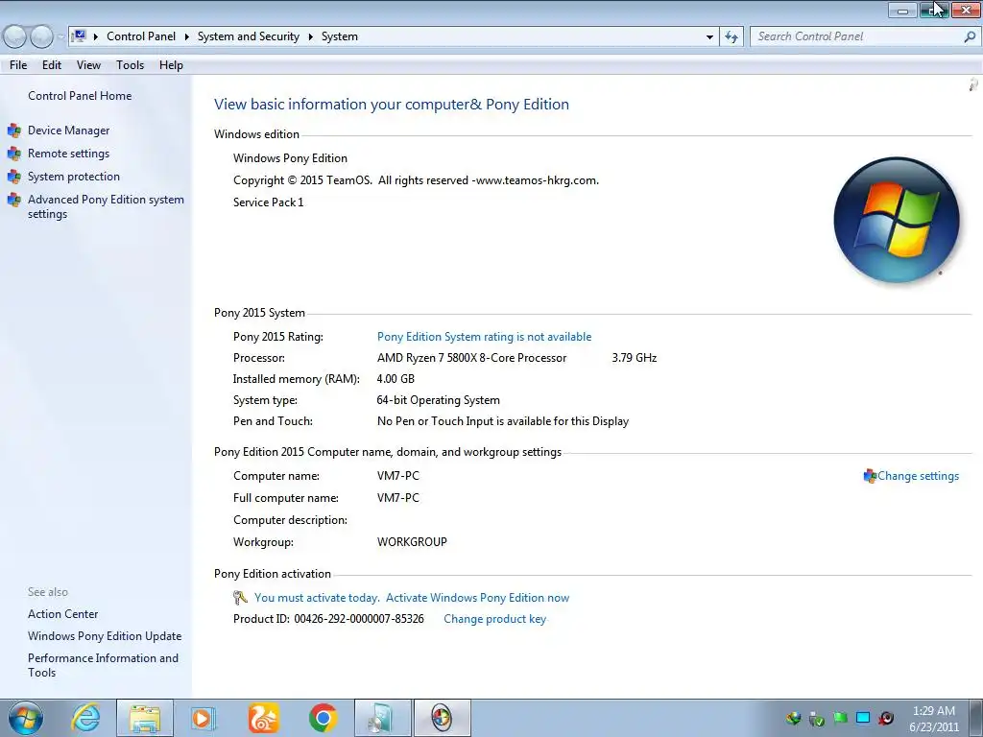Open the View menu

point(88,65)
